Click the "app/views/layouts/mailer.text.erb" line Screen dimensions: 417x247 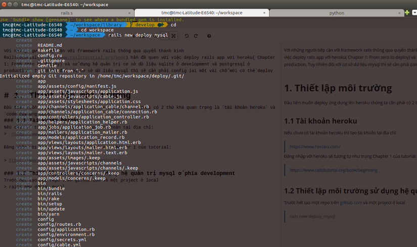point(82,153)
